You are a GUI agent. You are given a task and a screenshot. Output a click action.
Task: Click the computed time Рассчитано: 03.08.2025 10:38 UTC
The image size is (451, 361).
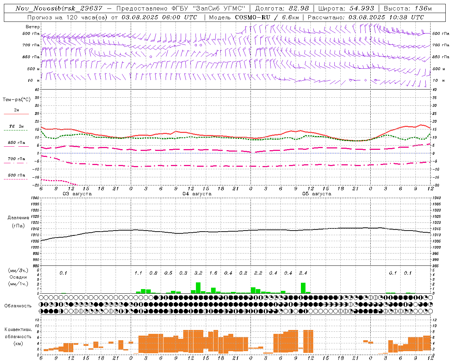(x=366, y=17)
